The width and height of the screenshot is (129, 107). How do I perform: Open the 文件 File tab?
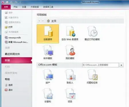click(6, 7)
